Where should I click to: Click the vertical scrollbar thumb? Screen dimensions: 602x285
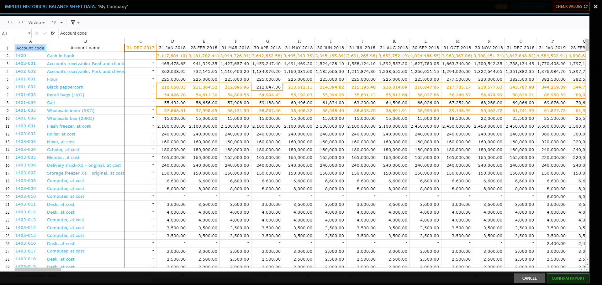[587, 45]
